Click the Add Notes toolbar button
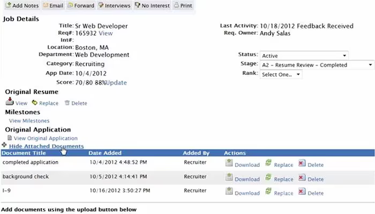Screen dimensions: 375x214 [22, 5]
